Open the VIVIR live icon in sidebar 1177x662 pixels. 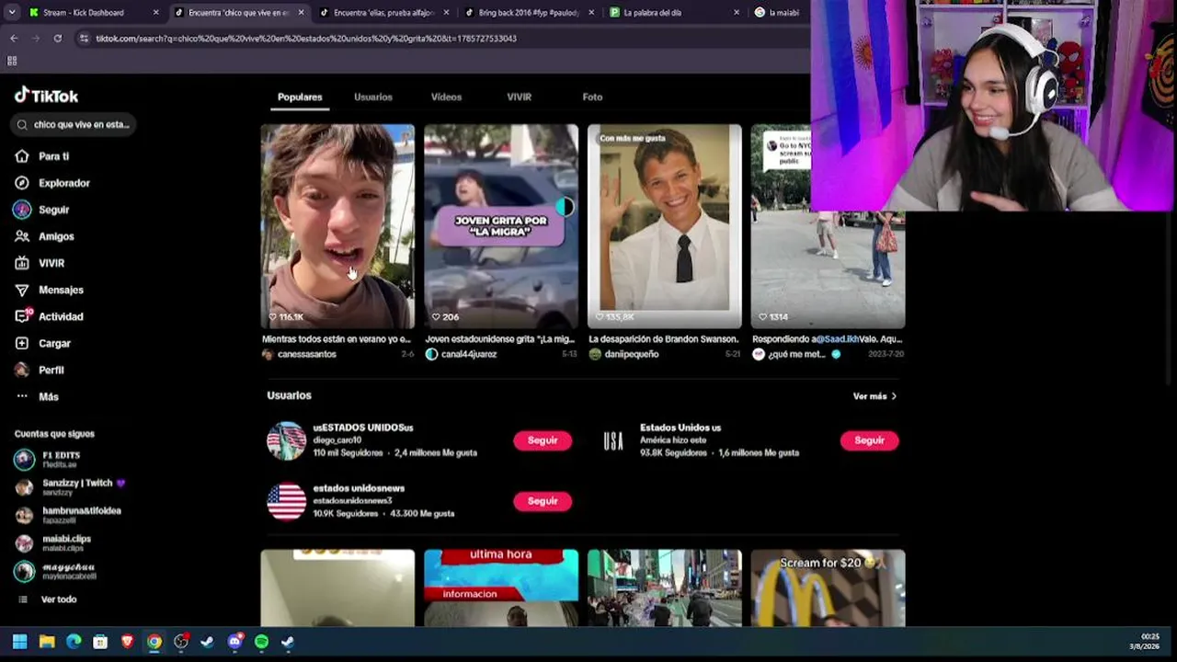point(22,263)
